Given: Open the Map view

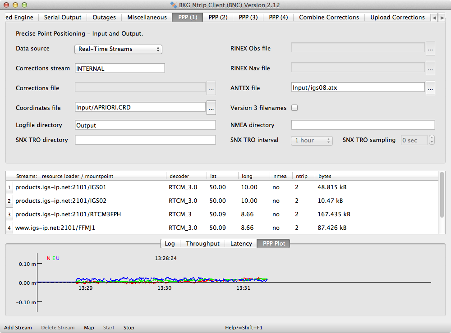Looking at the screenshot, I should click(89, 328).
